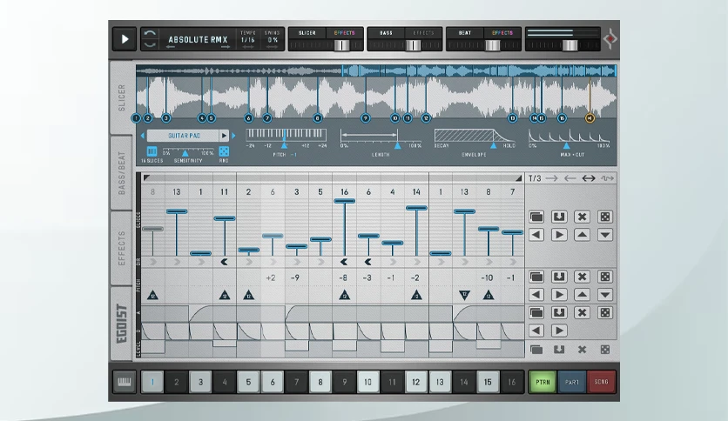This screenshot has width=728, height=421.
Task: Shift pitch sequence values up
Action: point(582,294)
